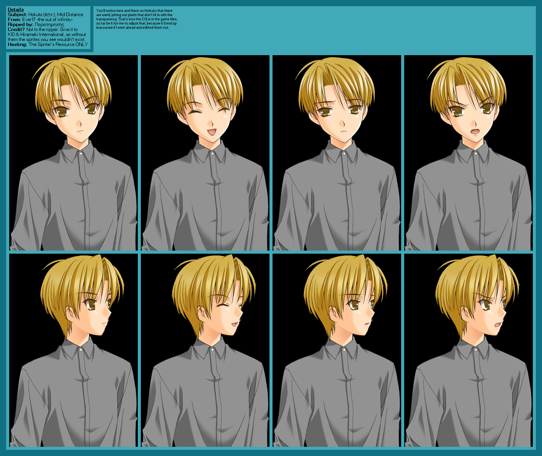Select the front-facing angry open-mouth Hokuto sprite
This screenshot has height=456, width=542.
469,153
